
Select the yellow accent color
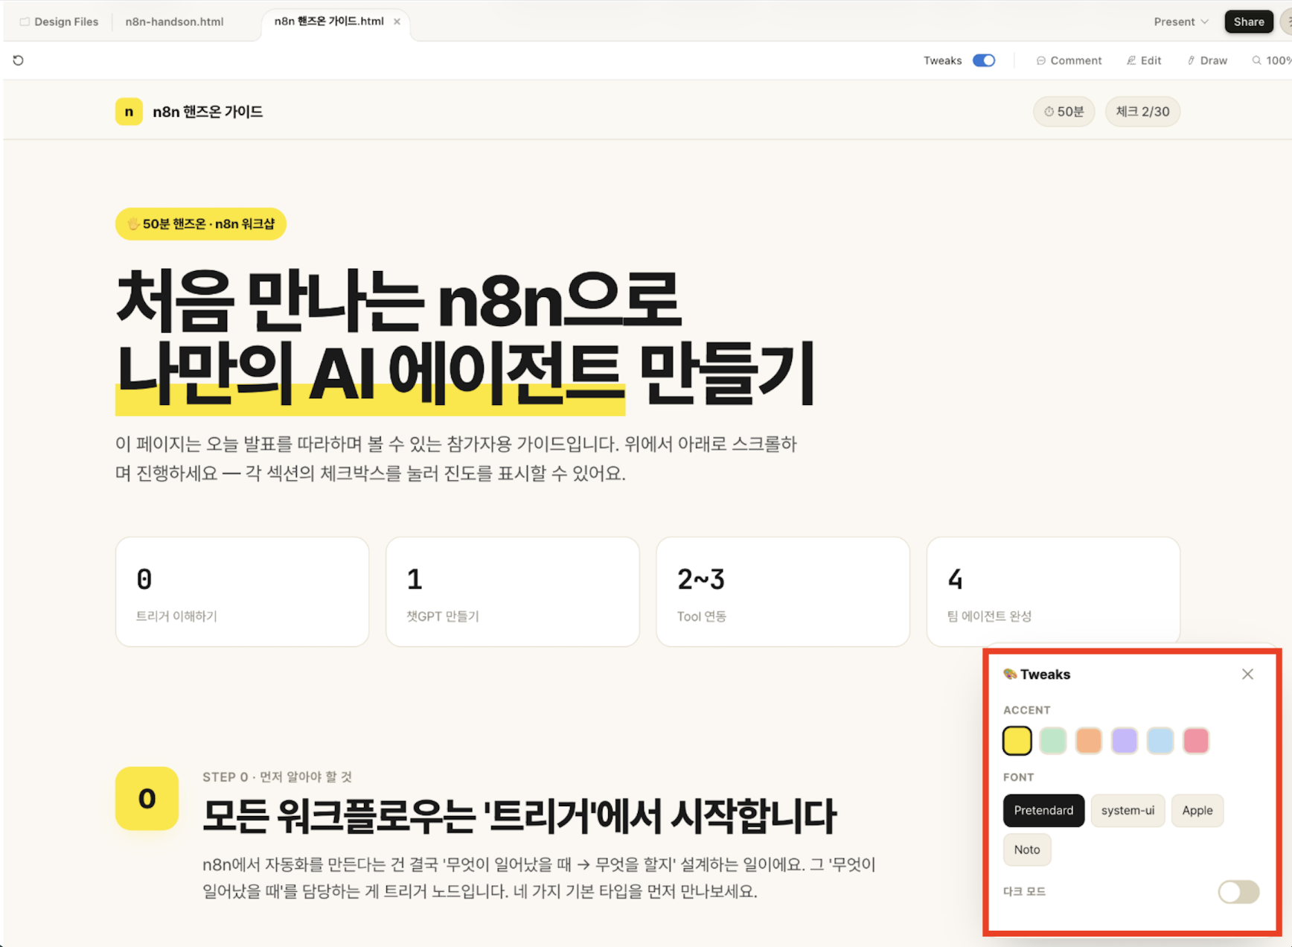click(1017, 741)
